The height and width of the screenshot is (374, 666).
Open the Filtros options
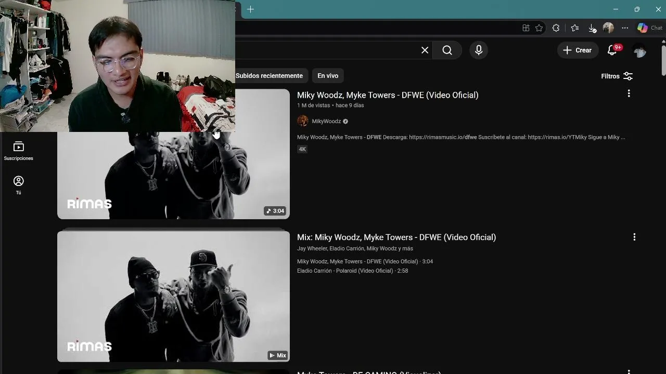(x=617, y=76)
